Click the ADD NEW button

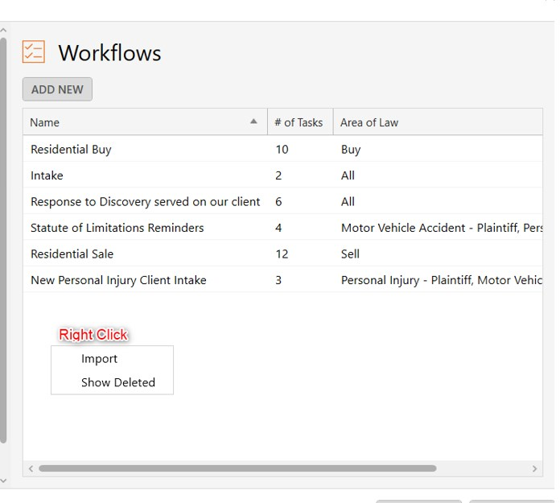pos(57,89)
